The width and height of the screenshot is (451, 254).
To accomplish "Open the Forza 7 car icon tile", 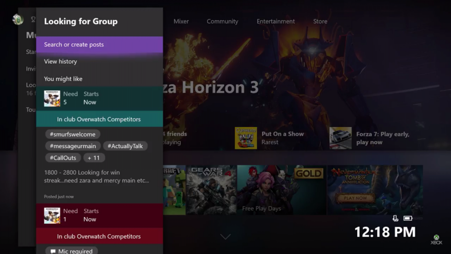I will (x=340, y=138).
